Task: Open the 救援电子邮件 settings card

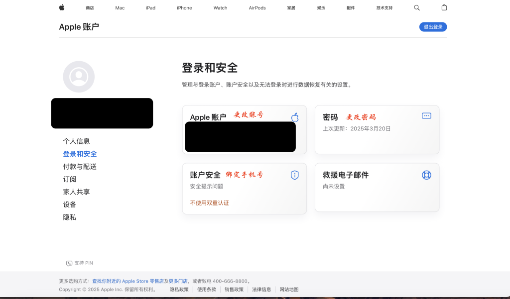Action: [x=377, y=188]
